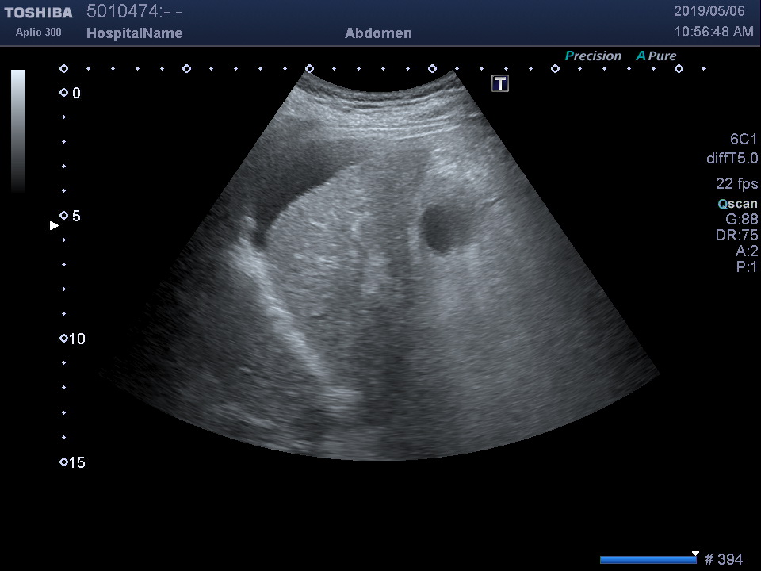The image size is (761, 571).
Task: Click the '22 fps' frame rate value
Action: 736,183
